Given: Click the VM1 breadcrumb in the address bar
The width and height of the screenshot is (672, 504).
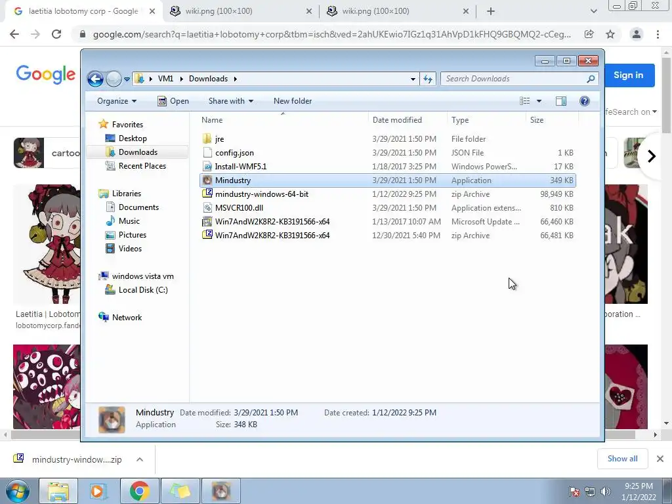Looking at the screenshot, I should click(165, 79).
